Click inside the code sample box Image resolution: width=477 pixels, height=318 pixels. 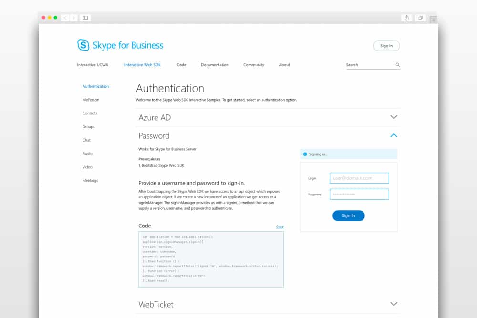pyautogui.click(x=211, y=259)
